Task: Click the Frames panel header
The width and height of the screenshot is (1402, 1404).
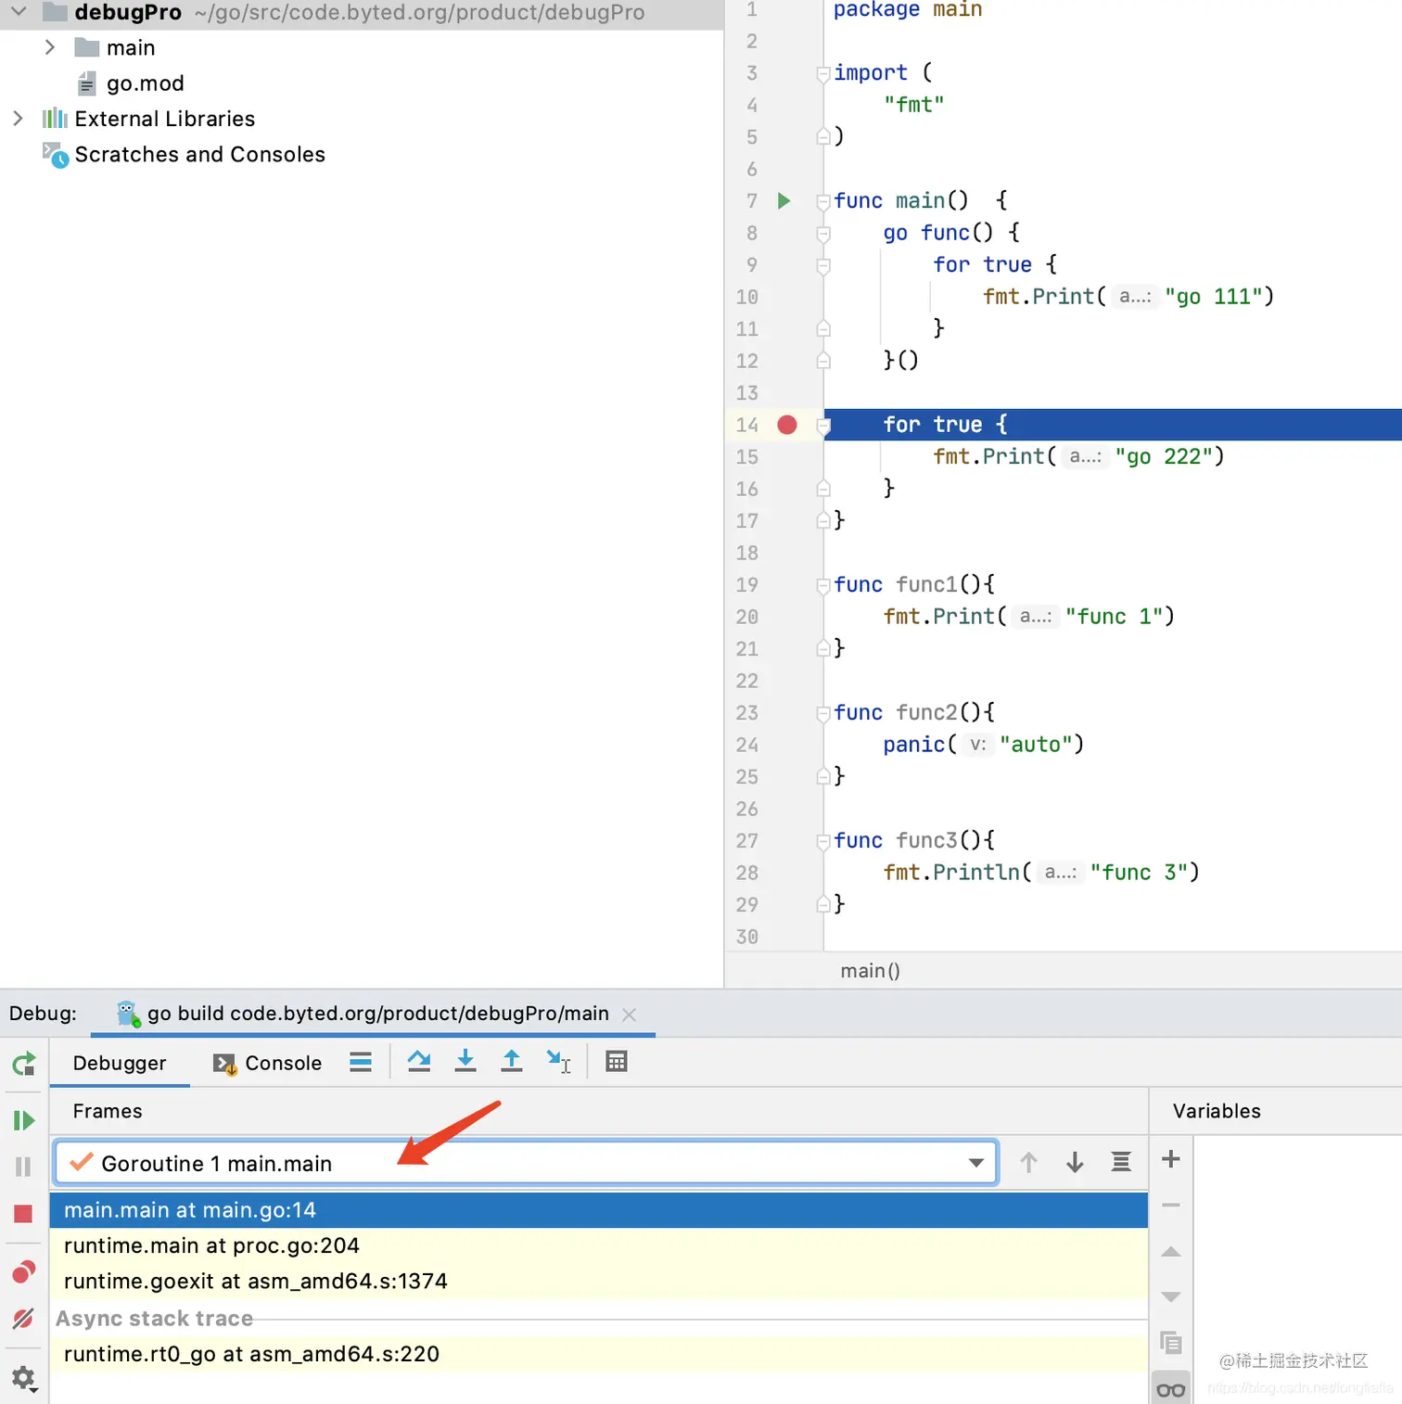Action: pyautogui.click(x=108, y=1111)
